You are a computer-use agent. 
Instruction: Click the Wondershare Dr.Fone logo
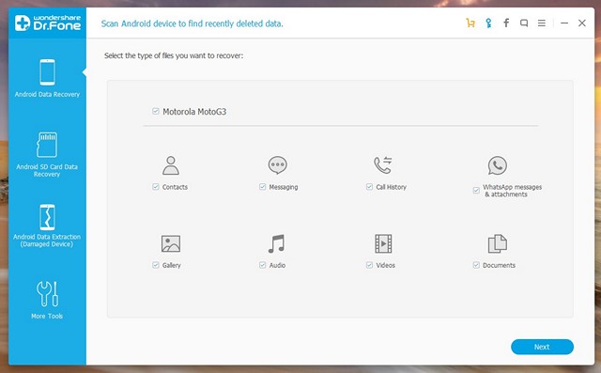tap(48, 23)
